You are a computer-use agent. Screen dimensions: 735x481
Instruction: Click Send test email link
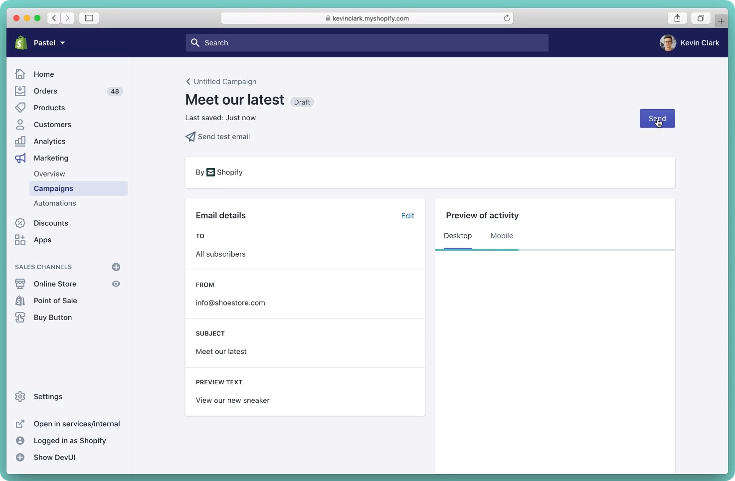click(x=217, y=137)
